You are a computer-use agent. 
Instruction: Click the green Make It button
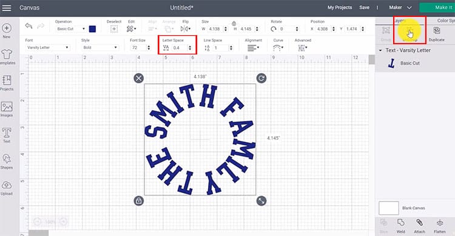coord(437,8)
